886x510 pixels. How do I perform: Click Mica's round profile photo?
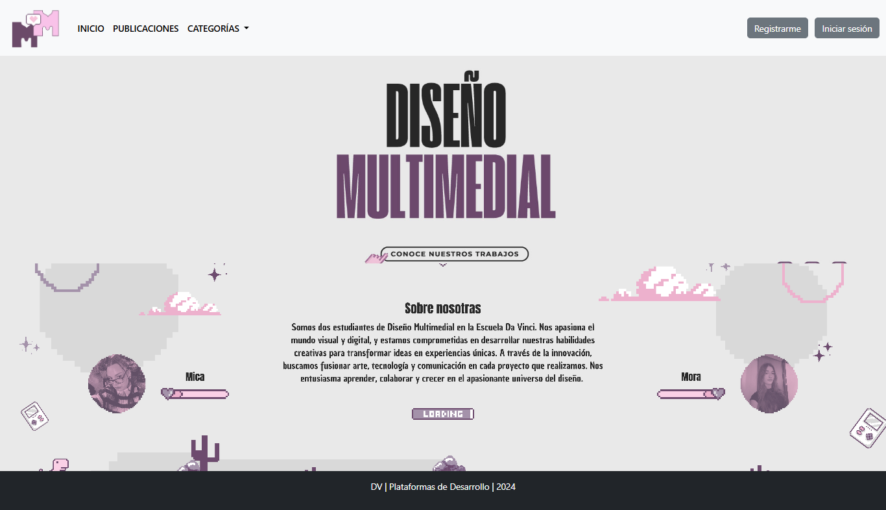coord(117,383)
